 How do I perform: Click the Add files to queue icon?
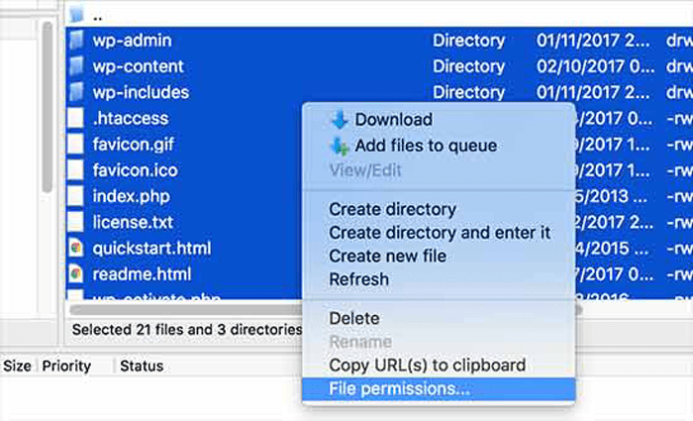[x=340, y=147]
